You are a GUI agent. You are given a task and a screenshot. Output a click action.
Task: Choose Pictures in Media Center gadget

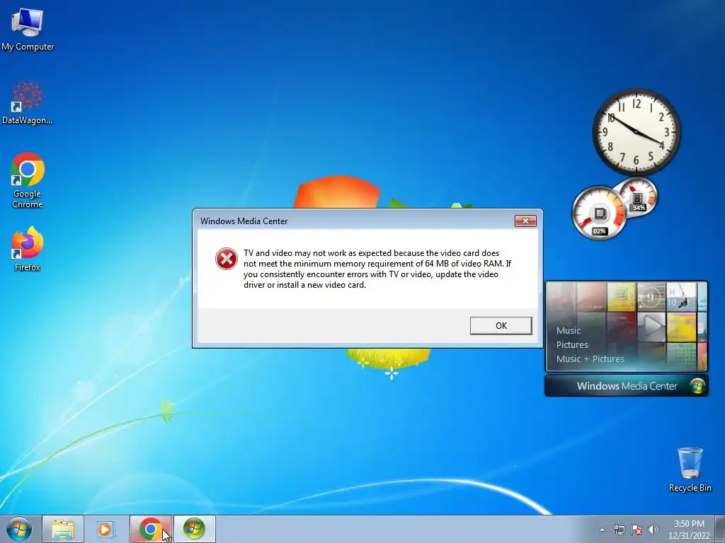[572, 345]
